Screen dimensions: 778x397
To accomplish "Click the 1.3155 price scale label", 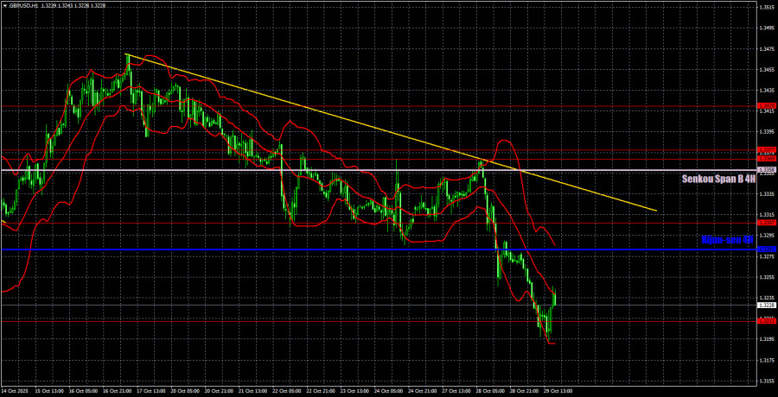I will (x=766, y=381).
